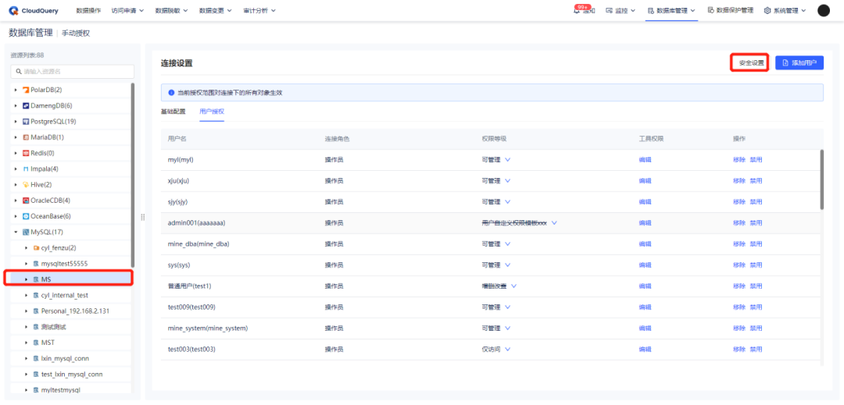Image resolution: width=844 pixels, height=405 pixels.
Task: Click the resource tree vertical scrollbar
Action: [x=133, y=175]
